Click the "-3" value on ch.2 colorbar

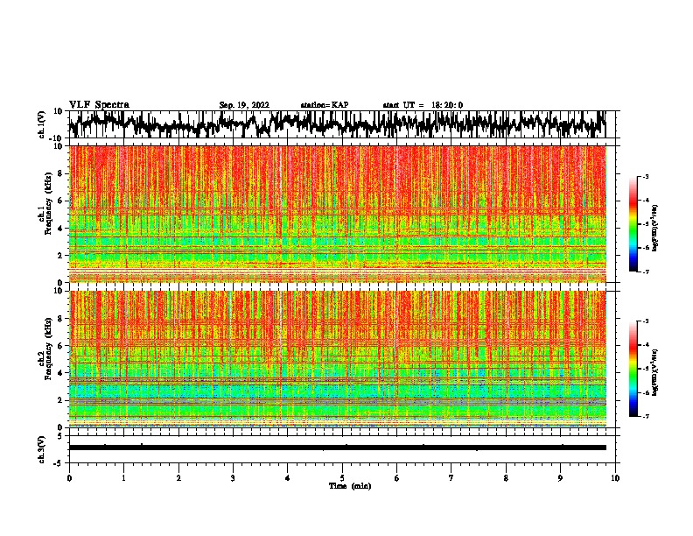point(645,321)
